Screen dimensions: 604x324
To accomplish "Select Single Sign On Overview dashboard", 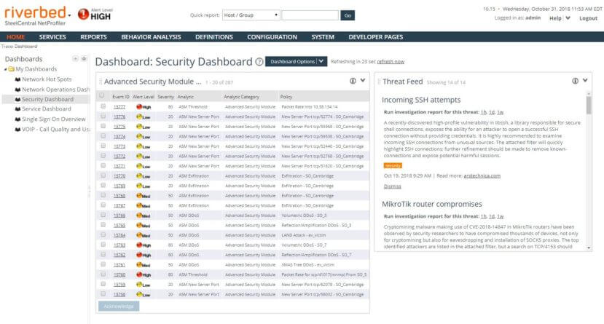I will point(53,119).
